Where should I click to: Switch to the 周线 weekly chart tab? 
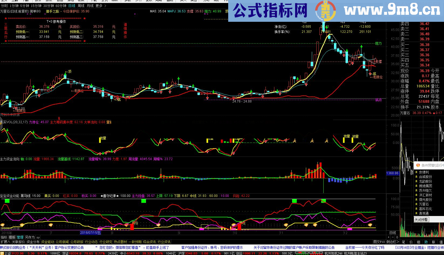(81, 6)
